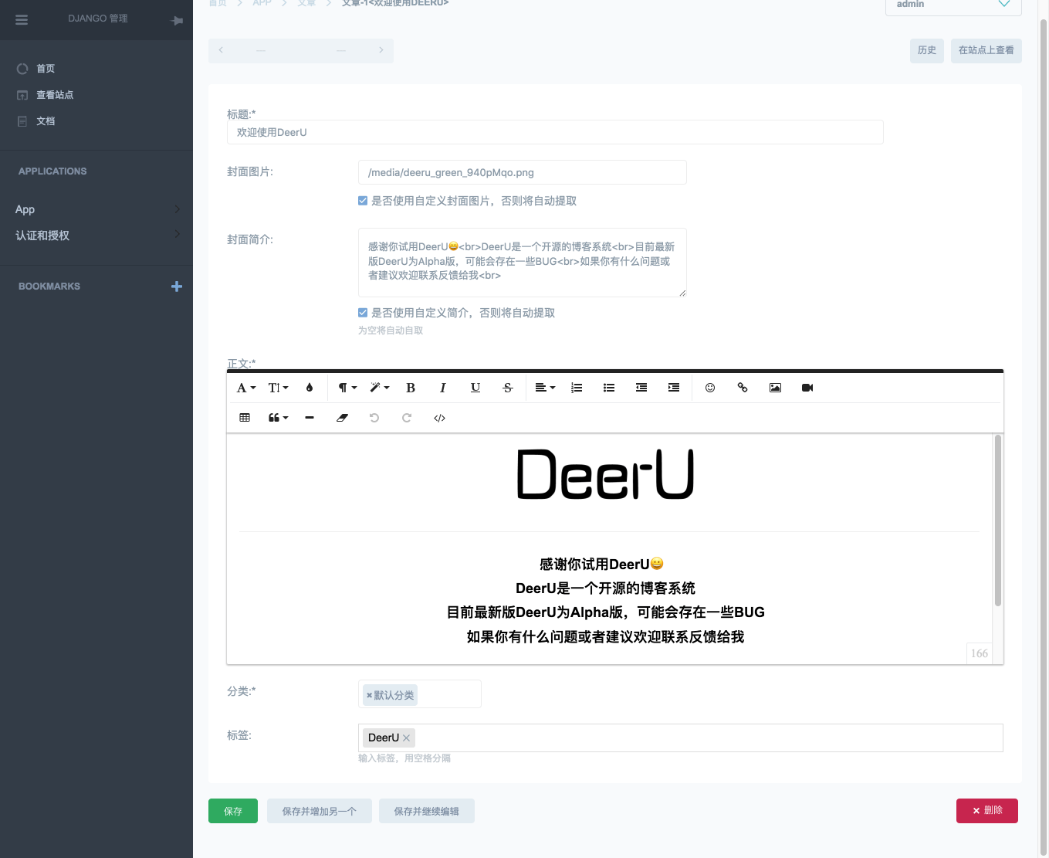This screenshot has width=1049, height=858.
Task: Uncheck custom summary option checkbox
Action: coord(363,313)
